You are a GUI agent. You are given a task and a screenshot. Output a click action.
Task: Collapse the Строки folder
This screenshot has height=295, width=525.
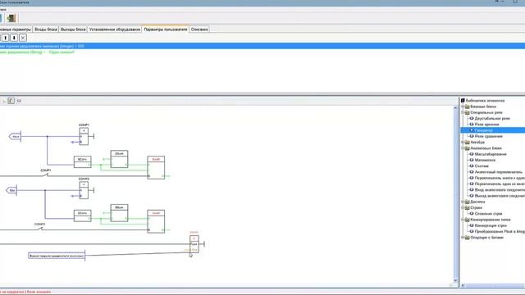(463, 207)
